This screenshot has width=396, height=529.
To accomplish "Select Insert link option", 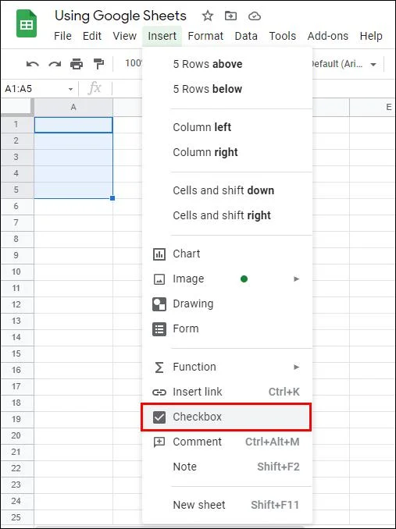I will (227, 392).
